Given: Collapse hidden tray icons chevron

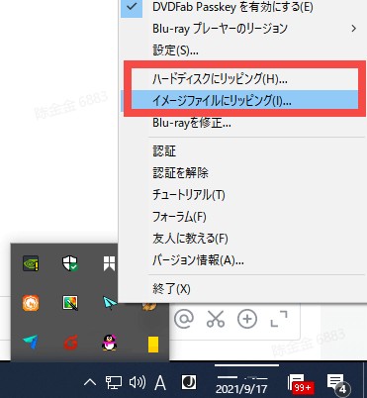Looking at the screenshot, I should [90, 382].
